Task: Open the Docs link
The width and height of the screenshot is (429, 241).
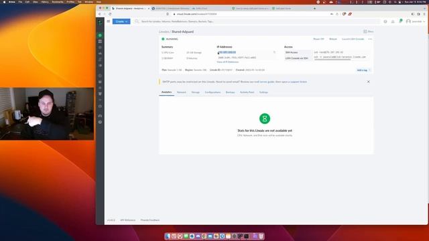Action: (x=368, y=31)
